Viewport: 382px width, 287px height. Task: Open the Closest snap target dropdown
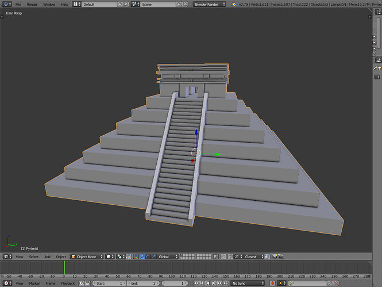tap(253, 257)
